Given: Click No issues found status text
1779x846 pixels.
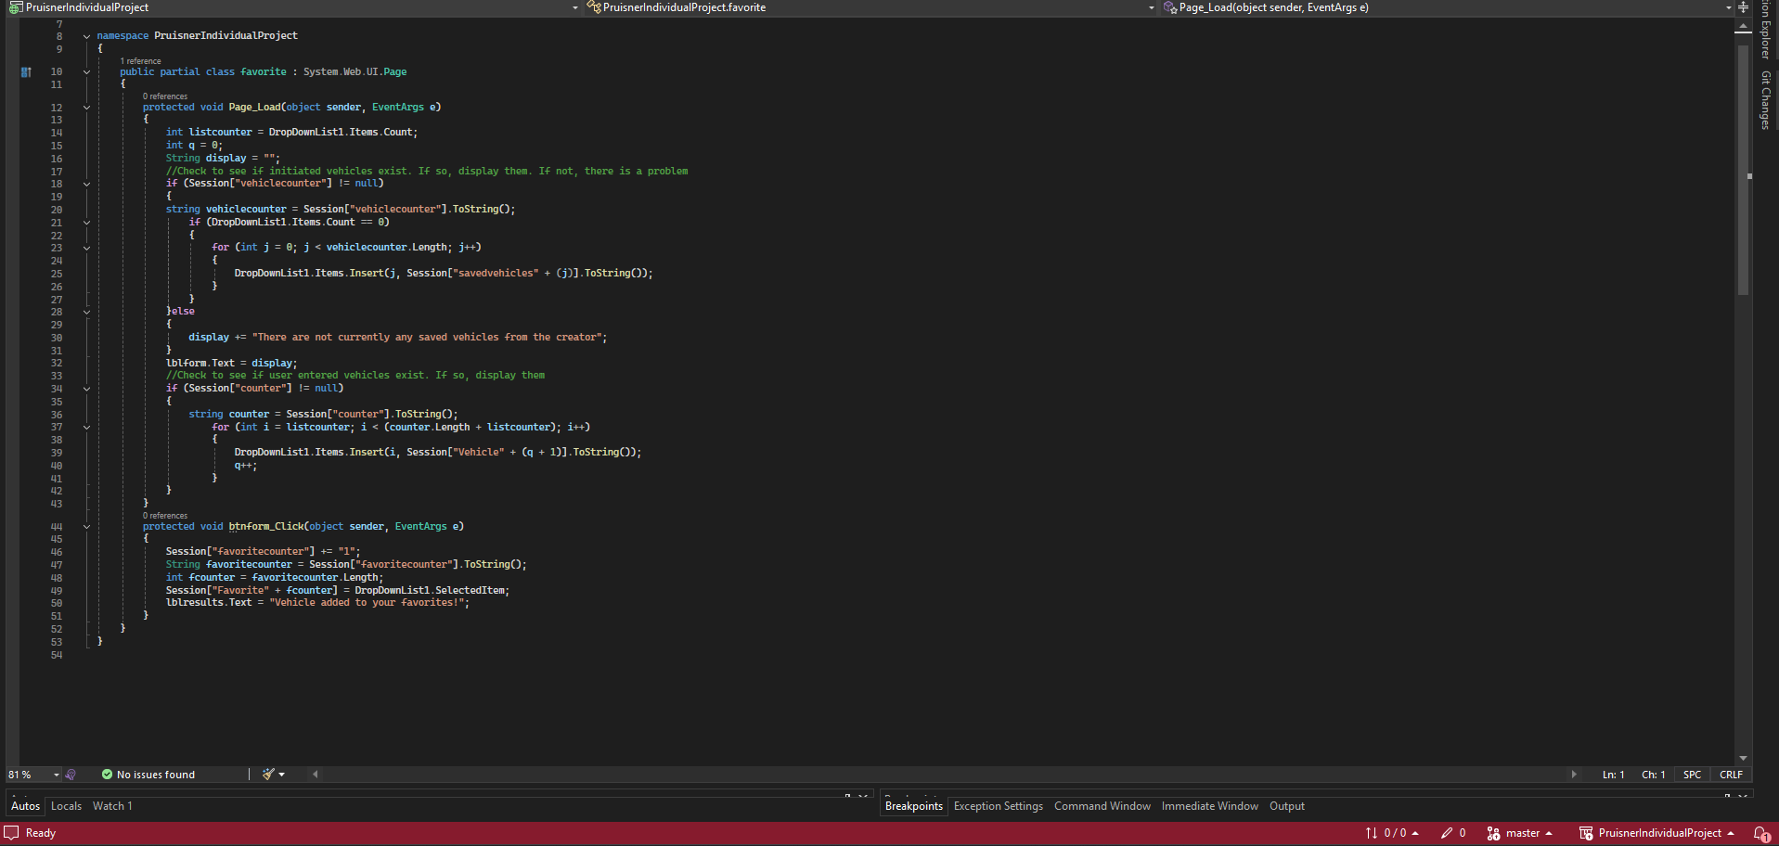Looking at the screenshot, I should [156, 775].
